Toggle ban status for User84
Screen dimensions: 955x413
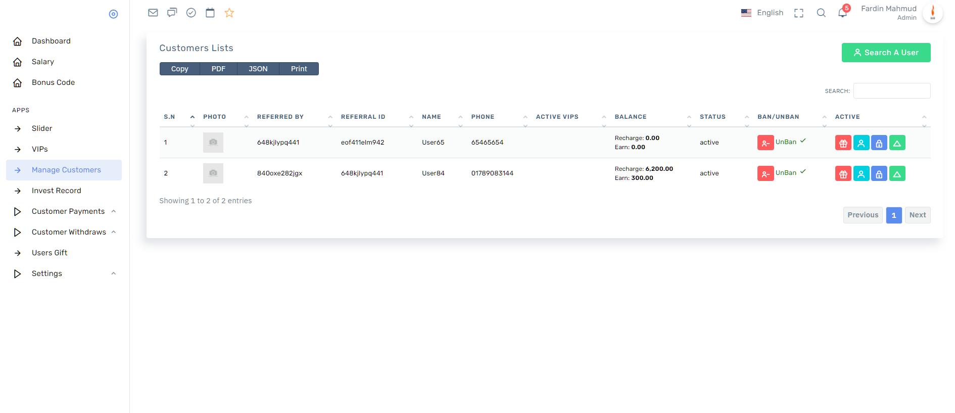[x=766, y=174]
